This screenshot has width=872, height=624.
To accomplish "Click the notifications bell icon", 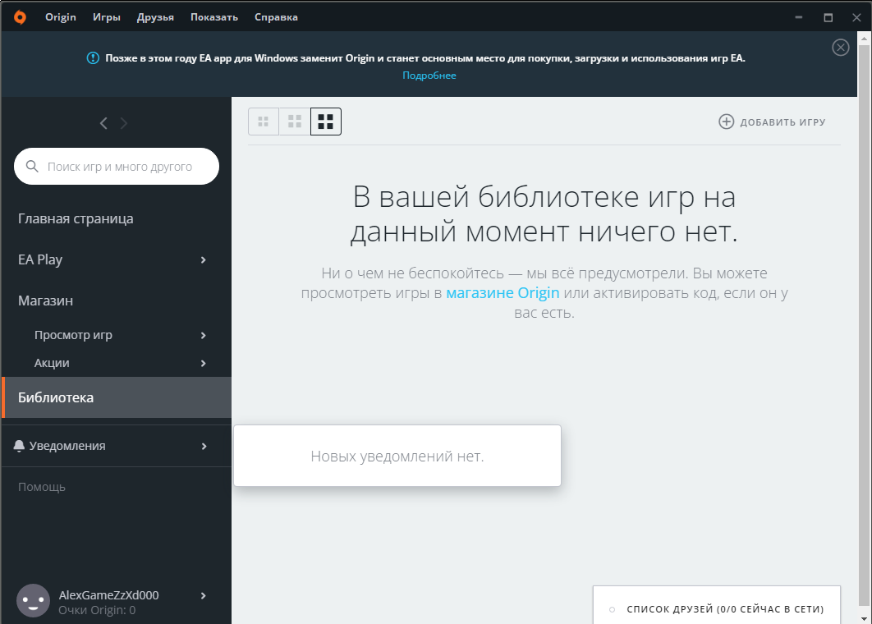I will point(20,446).
